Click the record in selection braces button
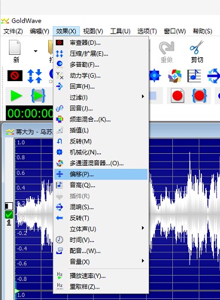The height and width of the screenshot is (300, 220). 199,96
